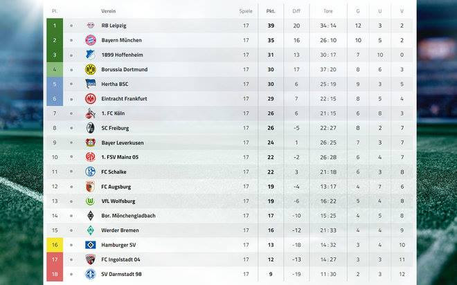Click the Bayern München club logo
This screenshot has width=457, height=285.
[90, 40]
